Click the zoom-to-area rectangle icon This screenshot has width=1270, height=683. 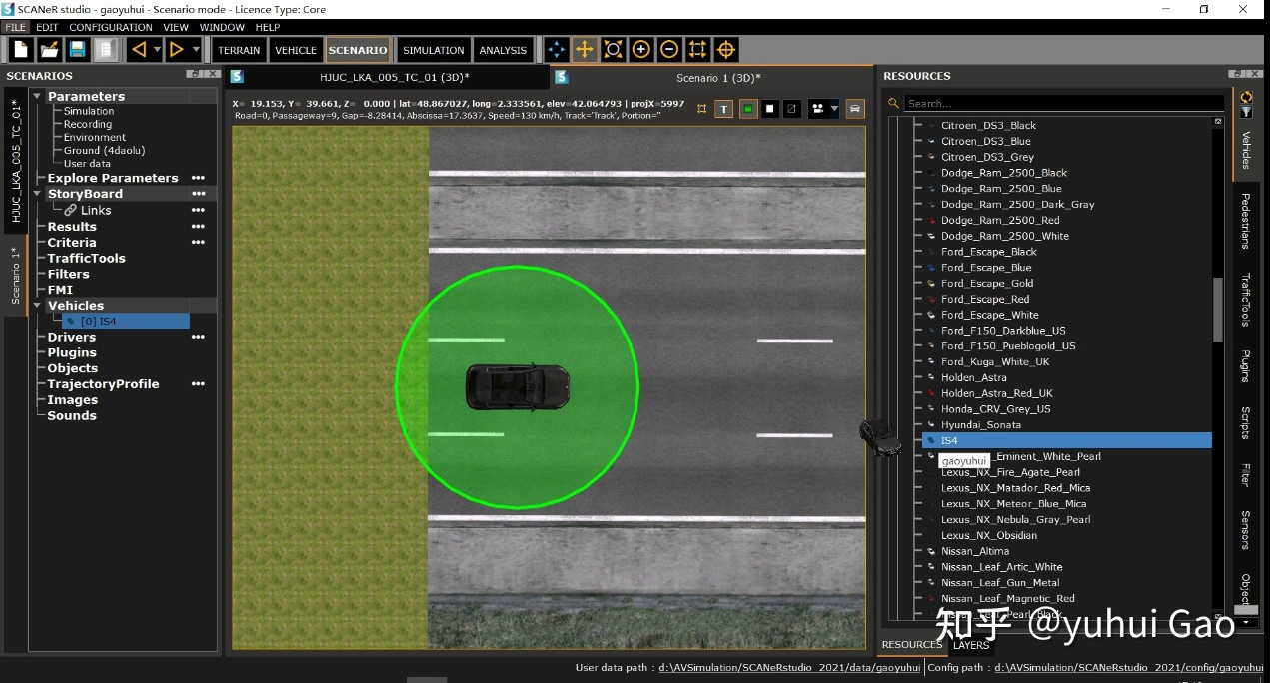(697, 49)
